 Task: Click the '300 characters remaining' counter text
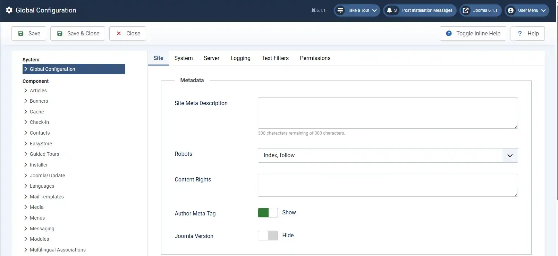pyautogui.click(x=301, y=133)
